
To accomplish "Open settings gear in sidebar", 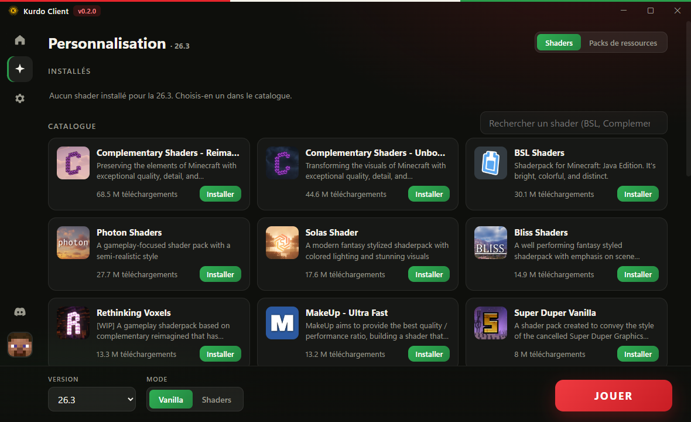I will 20,98.
